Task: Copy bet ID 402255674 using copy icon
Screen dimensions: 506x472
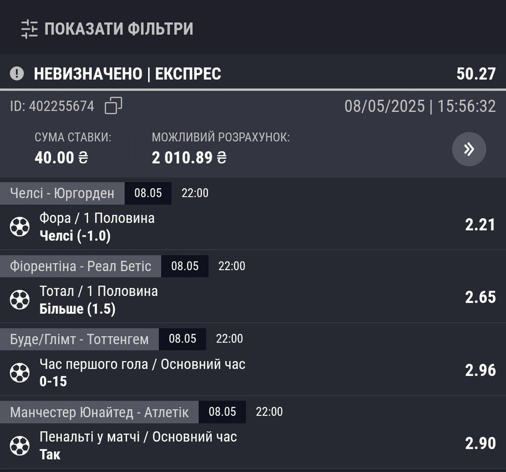Action: 113,106
